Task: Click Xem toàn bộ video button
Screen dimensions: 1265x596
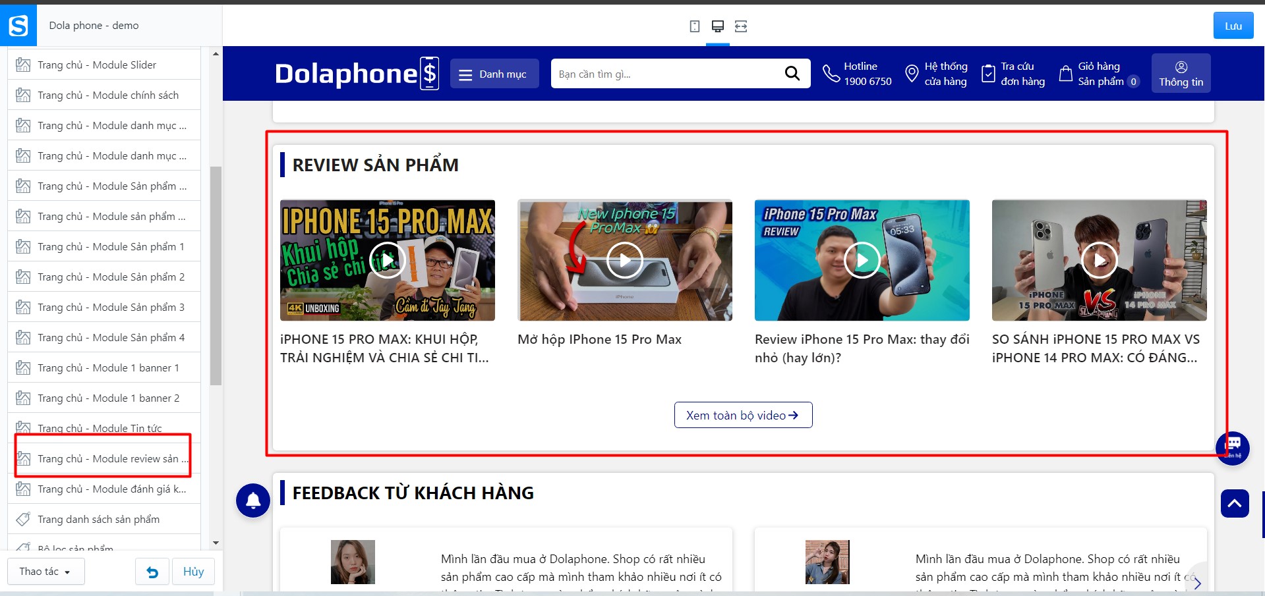Action: [x=743, y=415]
